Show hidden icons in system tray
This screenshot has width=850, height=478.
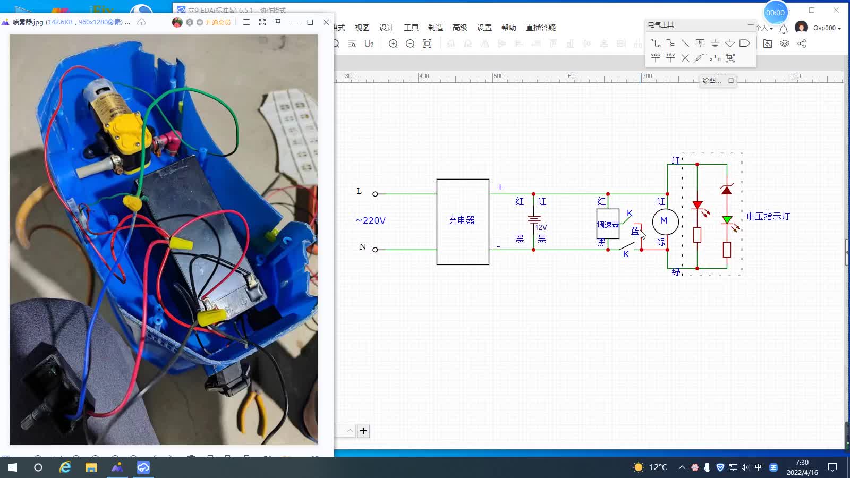click(x=682, y=467)
